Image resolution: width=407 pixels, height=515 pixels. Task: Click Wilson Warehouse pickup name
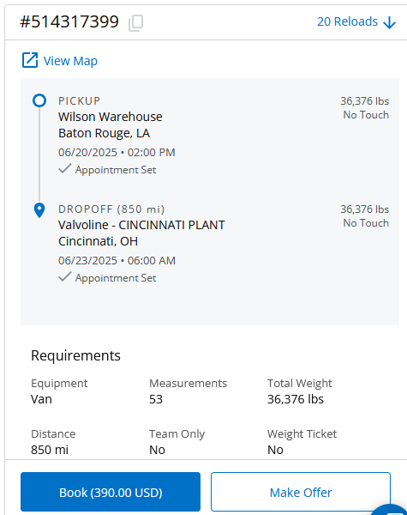click(111, 117)
